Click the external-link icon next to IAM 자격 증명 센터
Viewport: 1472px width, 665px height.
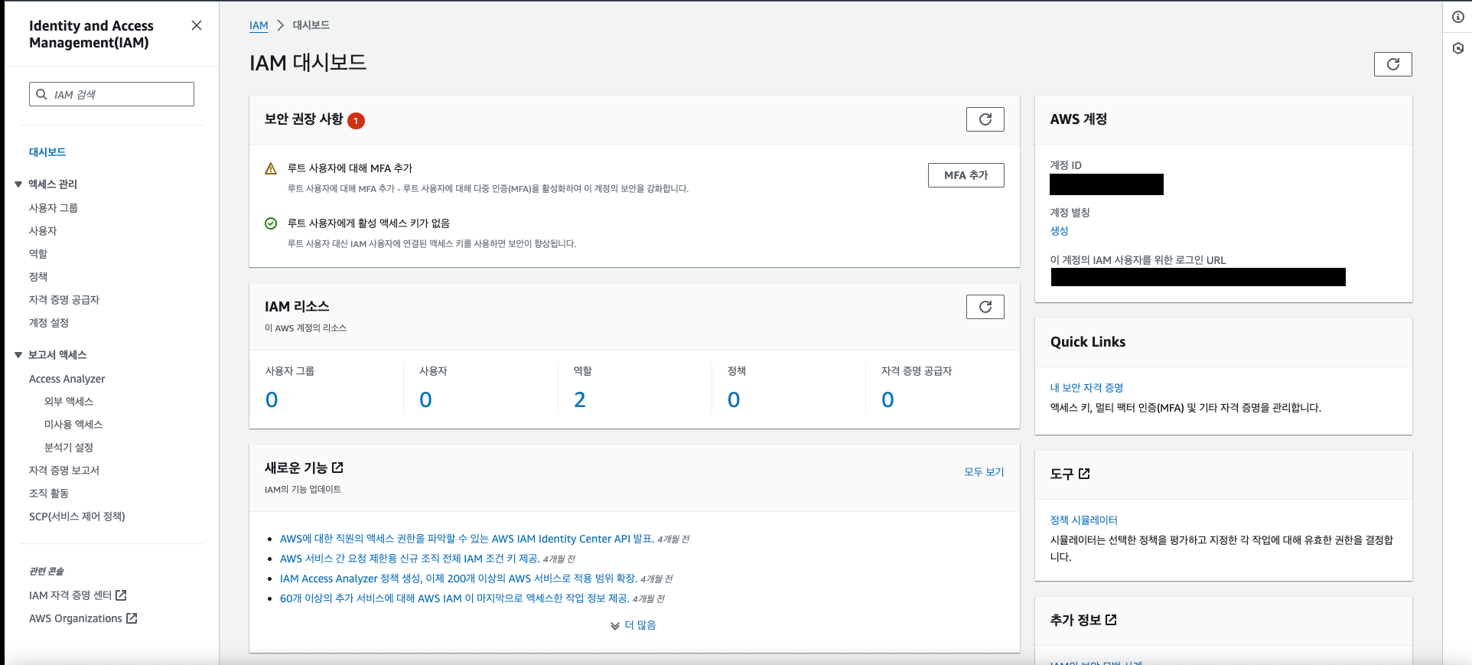pos(121,595)
